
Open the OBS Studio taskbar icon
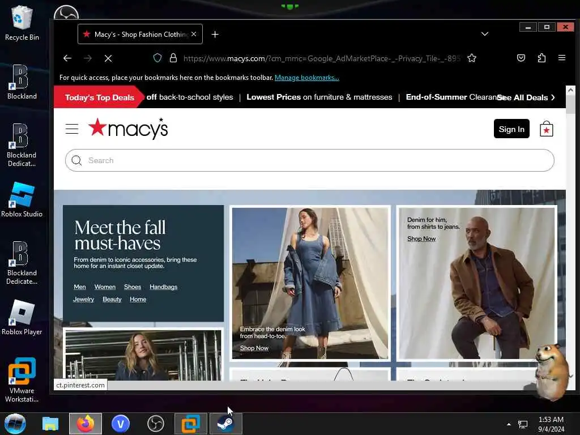[x=156, y=424]
